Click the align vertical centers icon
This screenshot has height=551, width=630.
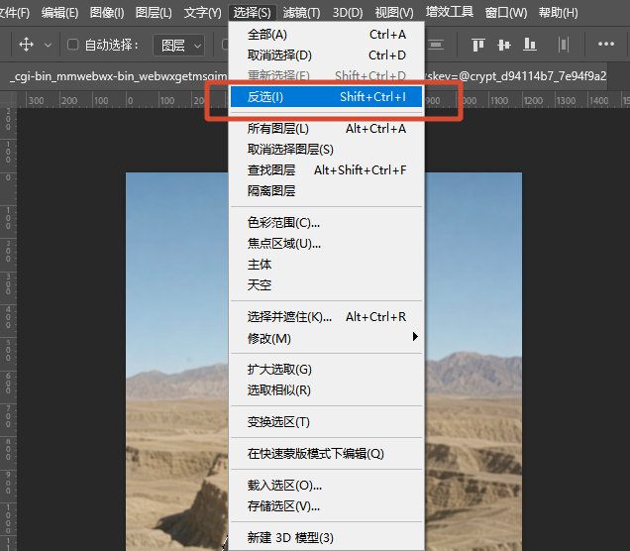click(x=504, y=45)
